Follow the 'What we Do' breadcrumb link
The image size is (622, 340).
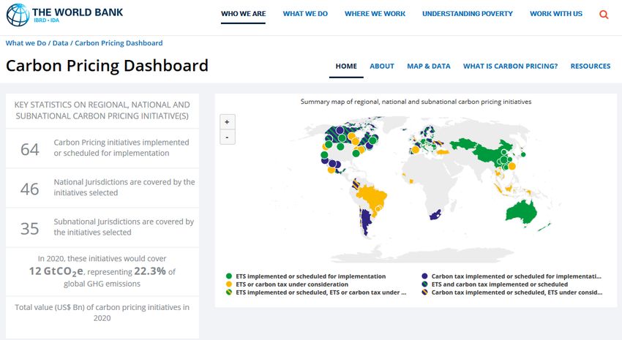[26, 43]
